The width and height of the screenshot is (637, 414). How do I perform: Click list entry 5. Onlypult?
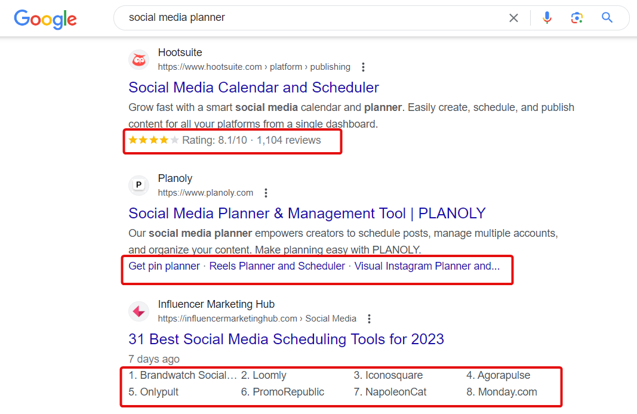pyautogui.click(x=153, y=392)
